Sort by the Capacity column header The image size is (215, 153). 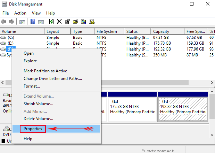pyautogui.click(x=167, y=31)
